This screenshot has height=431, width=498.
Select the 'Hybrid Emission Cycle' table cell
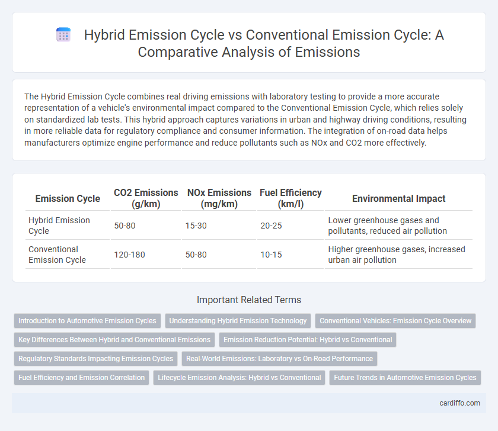(x=68, y=226)
